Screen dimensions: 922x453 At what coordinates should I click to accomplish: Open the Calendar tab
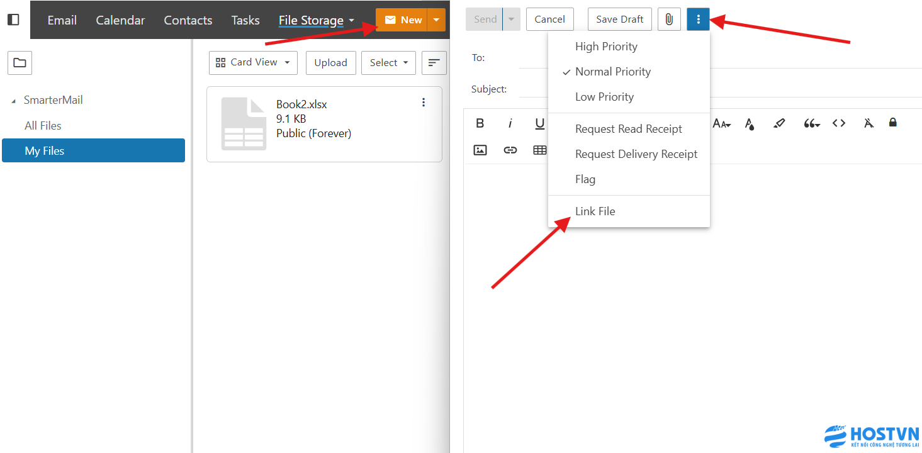click(x=120, y=20)
